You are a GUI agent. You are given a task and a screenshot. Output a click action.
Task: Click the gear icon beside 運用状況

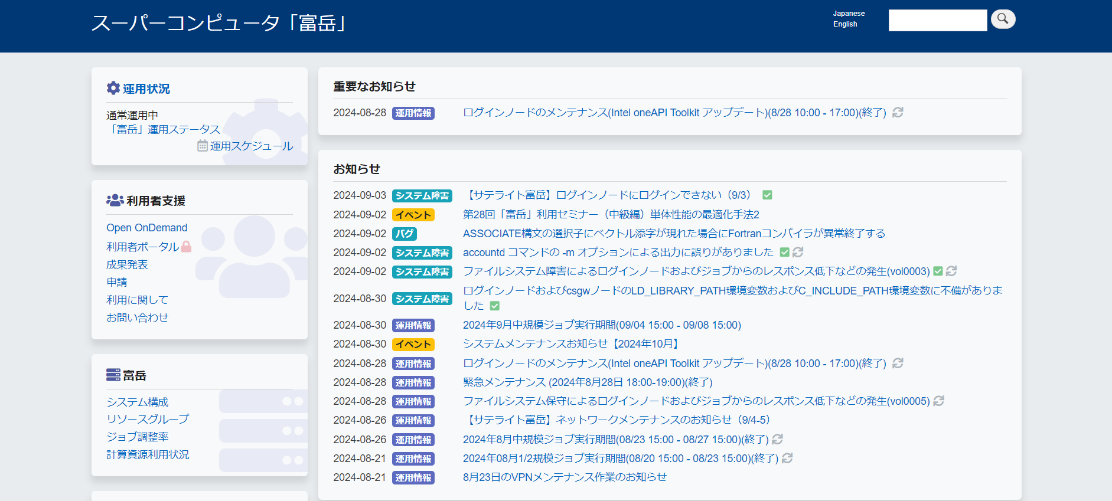tap(113, 88)
